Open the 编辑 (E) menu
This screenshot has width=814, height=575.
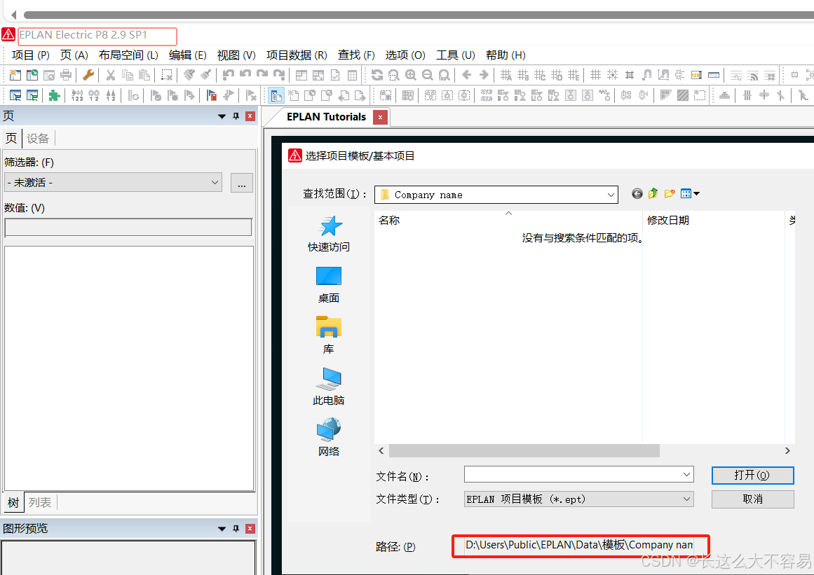click(x=187, y=55)
